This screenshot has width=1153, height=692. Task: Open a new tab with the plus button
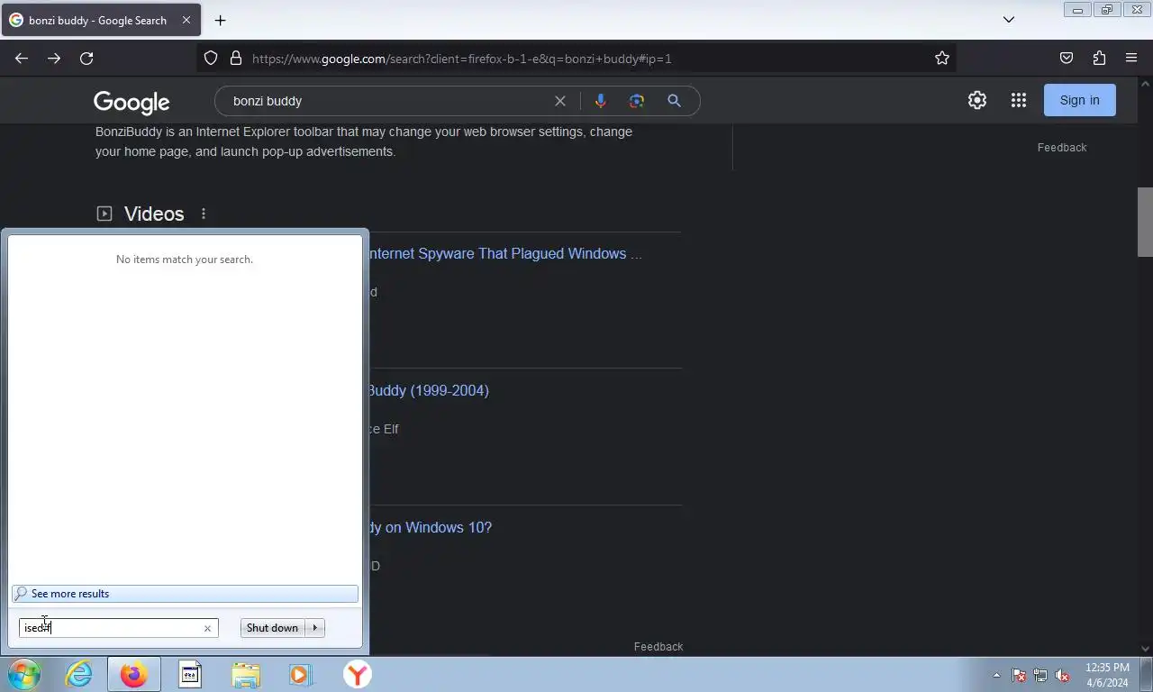click(x=220, y=20)
